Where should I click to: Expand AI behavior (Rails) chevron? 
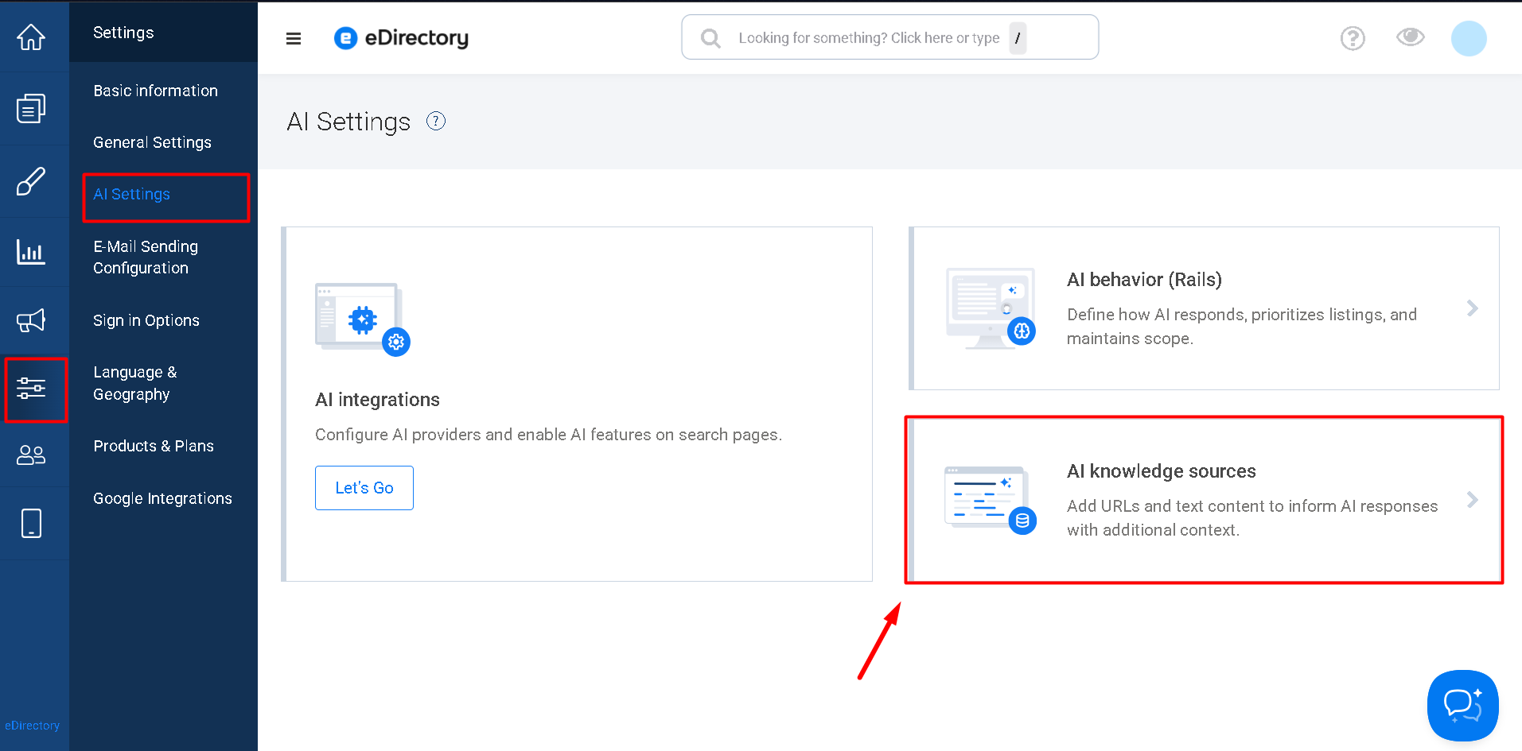click(1472, 308)
